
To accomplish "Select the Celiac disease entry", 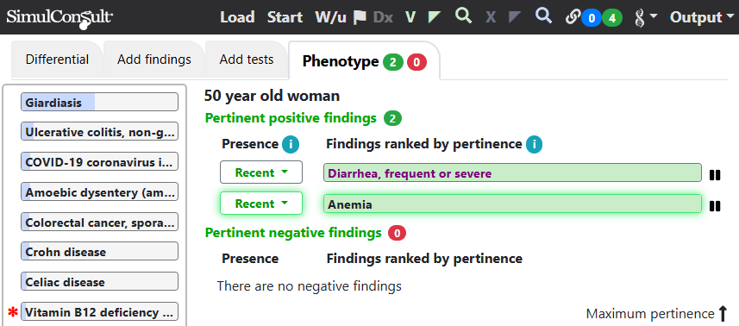I will click(x=99, y=282).
